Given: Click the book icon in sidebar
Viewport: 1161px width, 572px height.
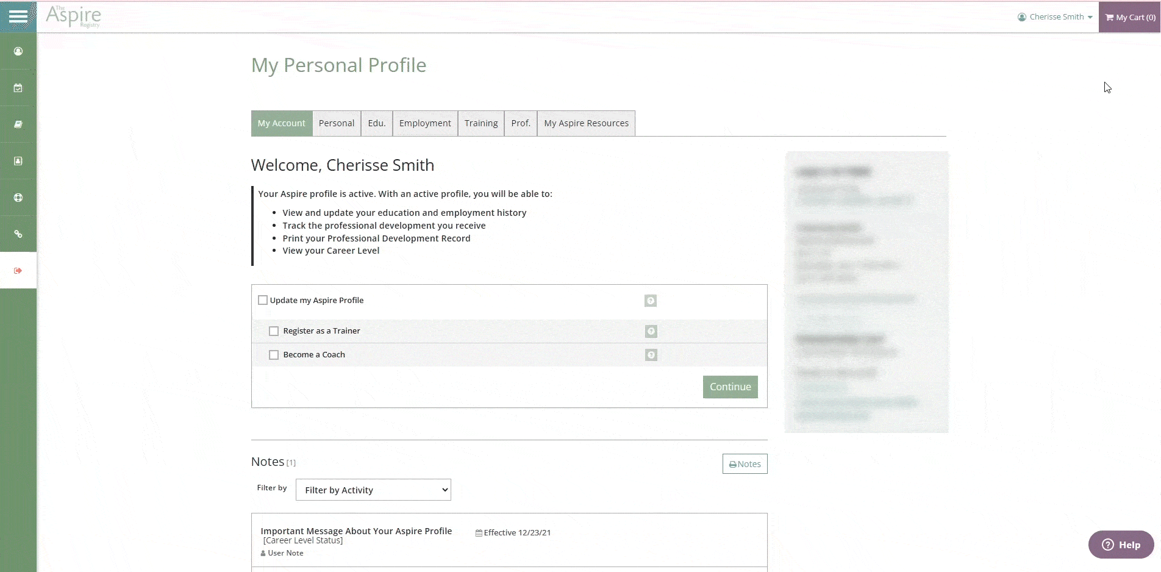Looking at the screenshot, I should point(18,124).
